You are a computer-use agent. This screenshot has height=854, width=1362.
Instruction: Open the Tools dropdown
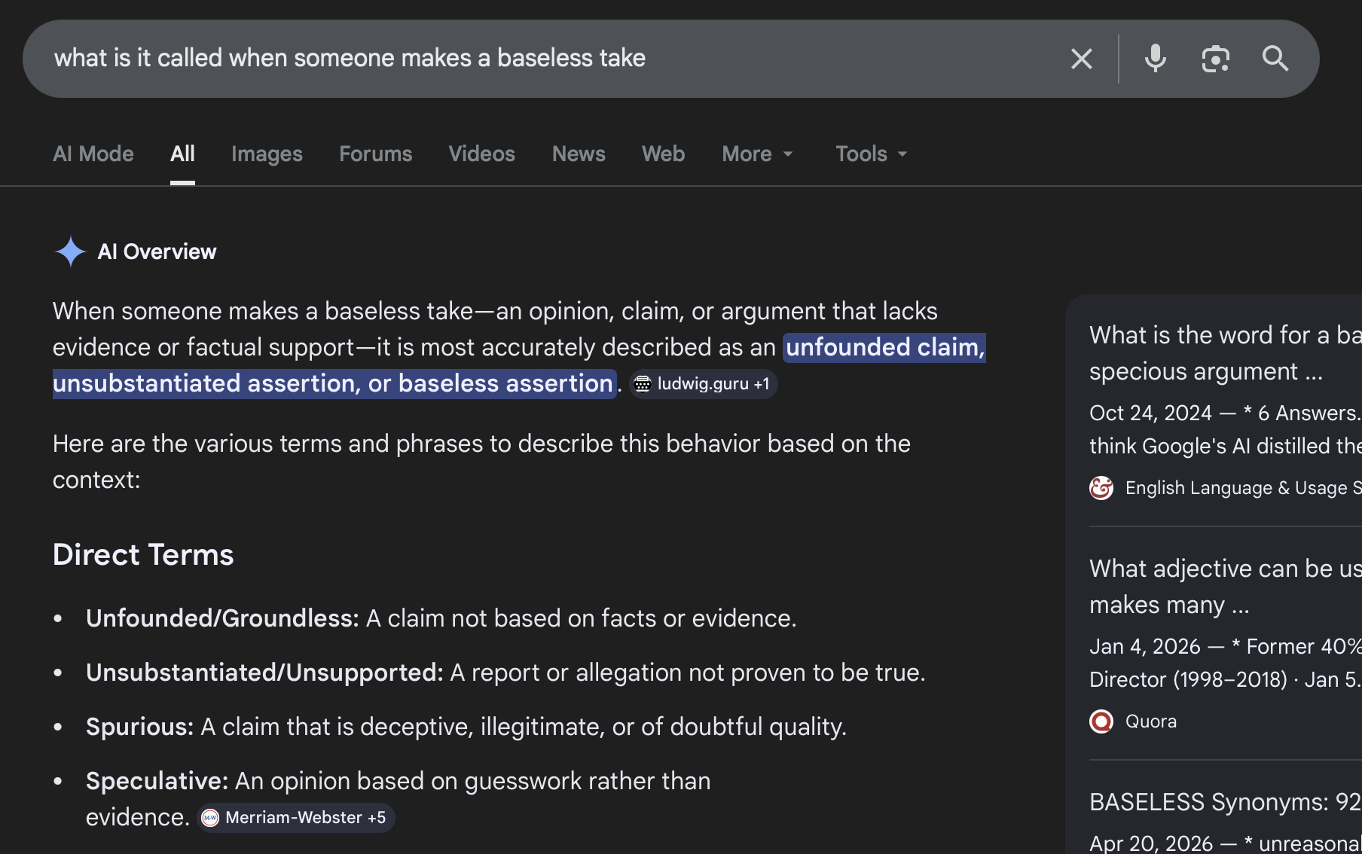[871, 154]
